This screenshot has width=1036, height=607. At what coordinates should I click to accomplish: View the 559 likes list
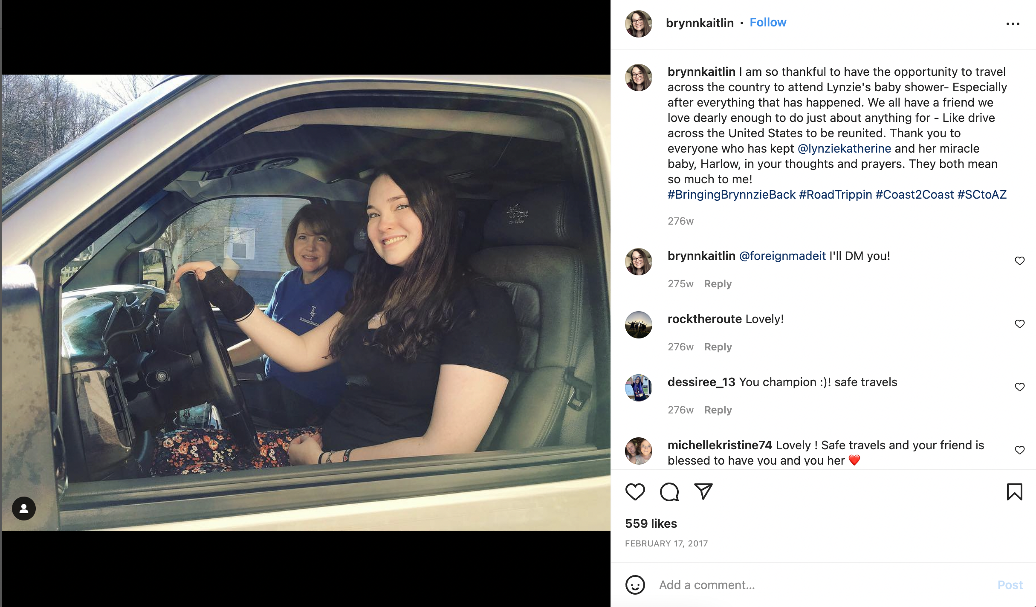[651, 523]
